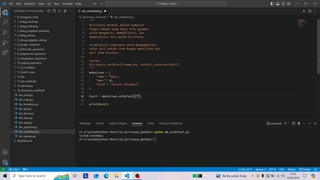Open editor more actions ellipsis

(315, 11)
